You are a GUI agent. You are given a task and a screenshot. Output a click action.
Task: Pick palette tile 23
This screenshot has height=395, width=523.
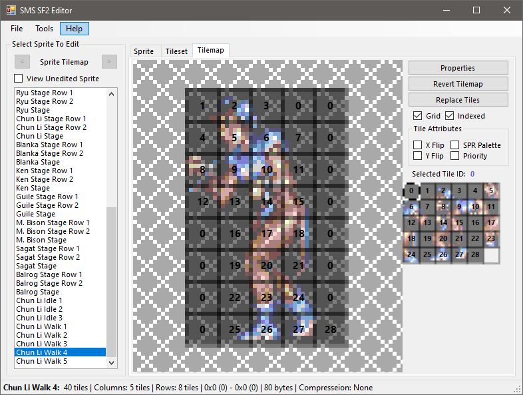pos(491,238)
